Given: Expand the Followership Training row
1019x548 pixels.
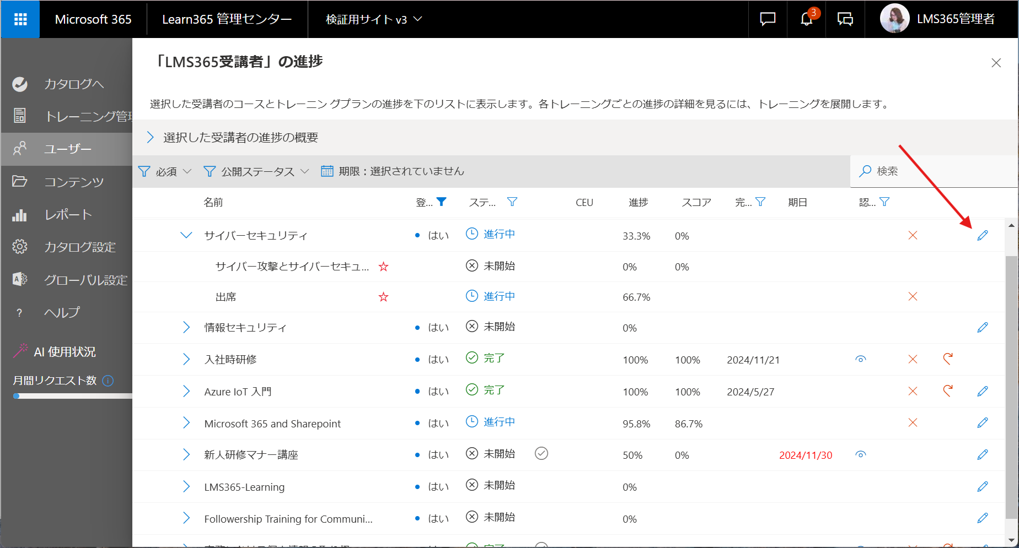Looking at the screenshot, I should [x=186, y=518].
